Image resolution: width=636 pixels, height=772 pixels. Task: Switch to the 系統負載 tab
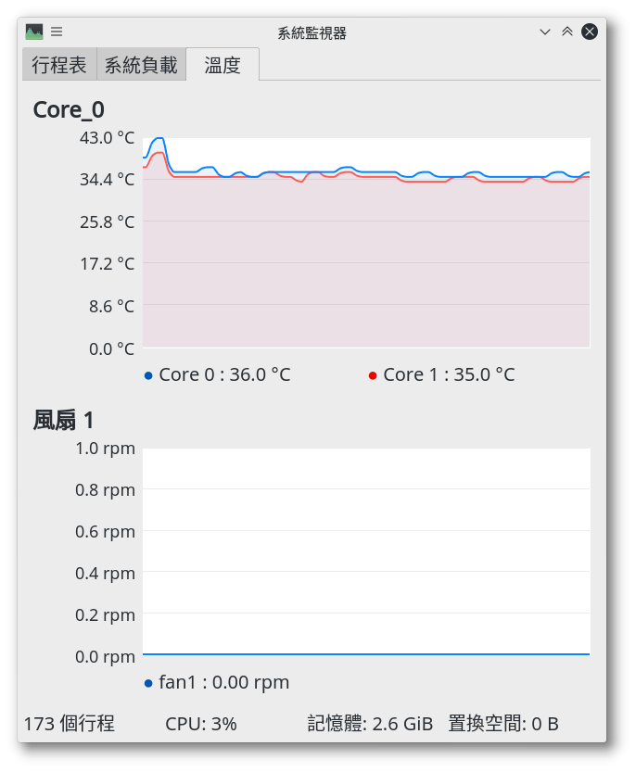pos(141,65)
